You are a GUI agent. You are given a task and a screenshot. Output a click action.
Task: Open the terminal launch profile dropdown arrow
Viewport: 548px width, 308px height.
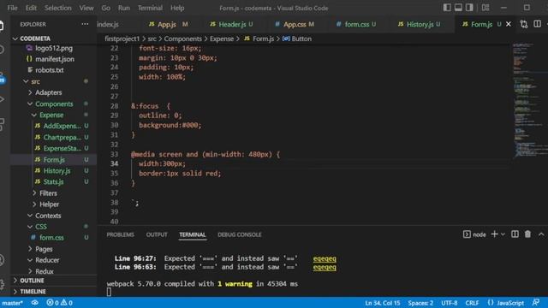point(503,234)
